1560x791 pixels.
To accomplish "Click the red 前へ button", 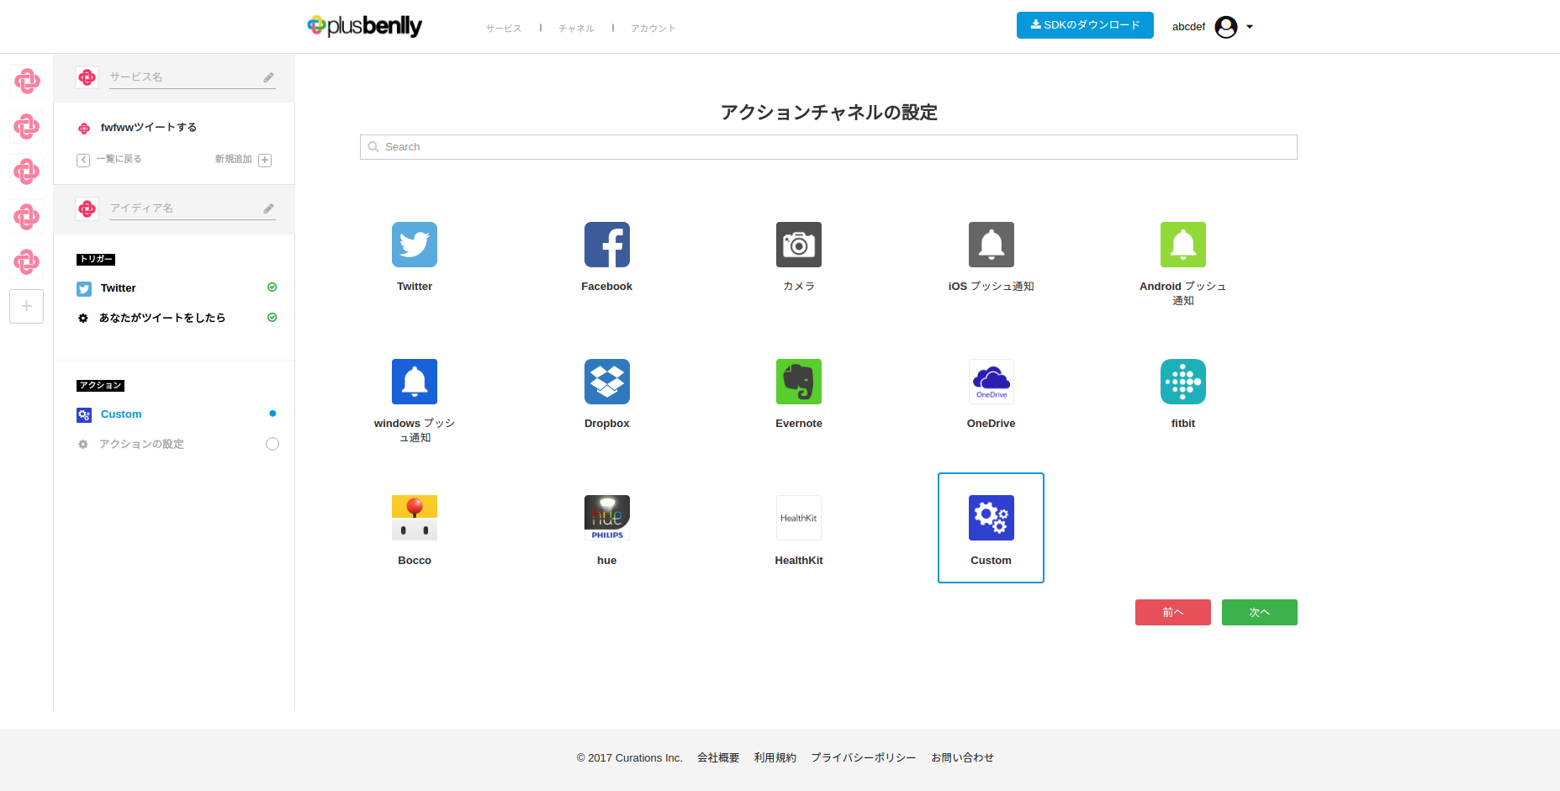I will click(x=1173, y=612).
